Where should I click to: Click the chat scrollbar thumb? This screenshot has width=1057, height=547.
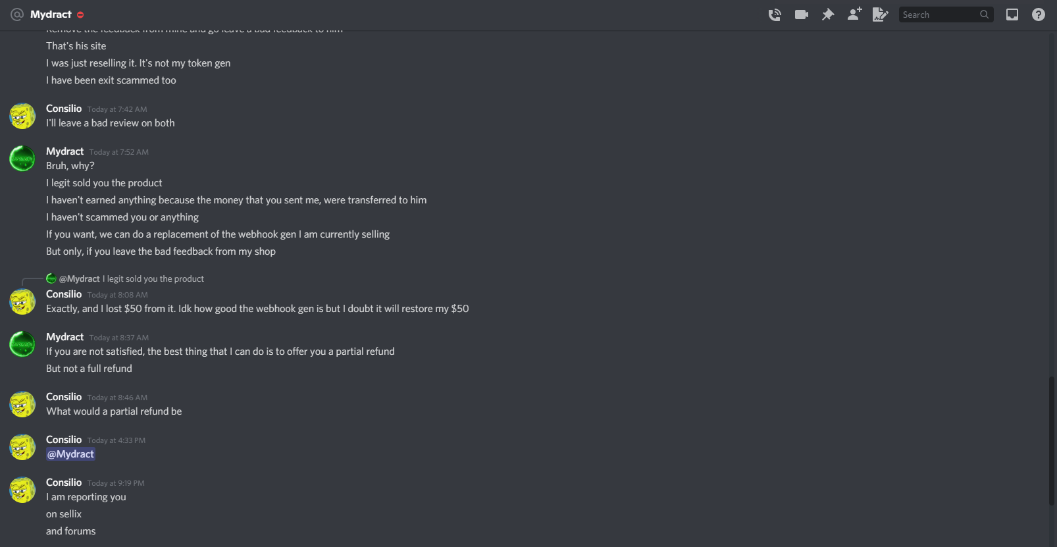pos(1052,441)
